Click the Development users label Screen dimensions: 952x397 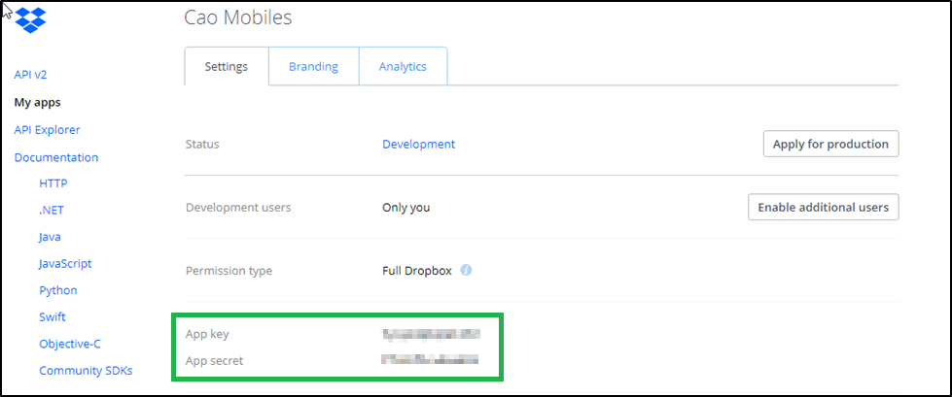point(238,208)
